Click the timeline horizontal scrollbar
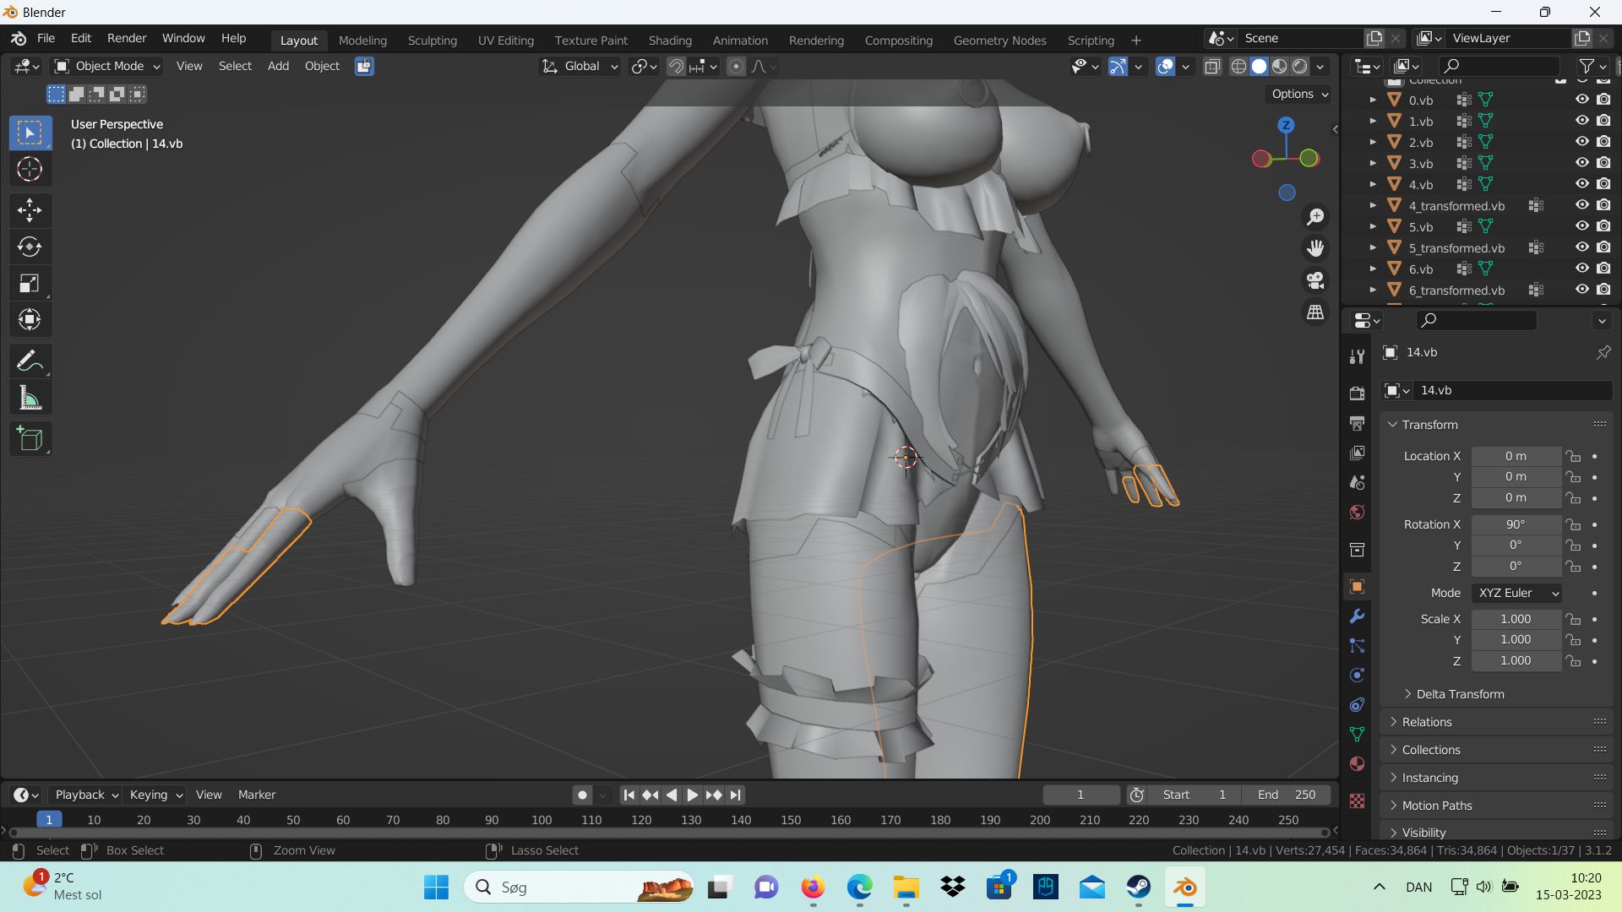 click(667, 833)
